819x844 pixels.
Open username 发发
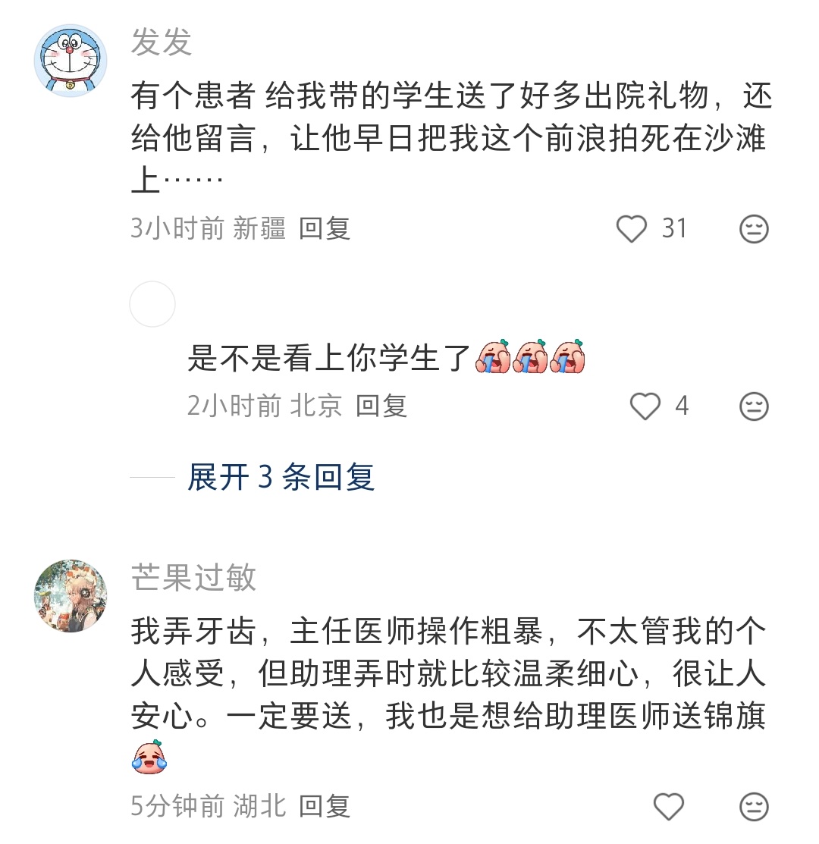162,42
